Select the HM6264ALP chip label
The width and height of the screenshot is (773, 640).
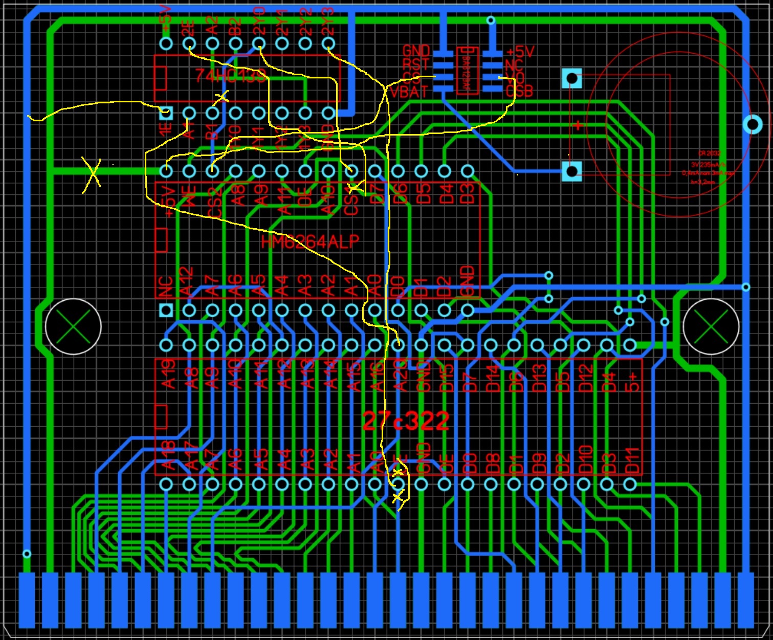[310, 241]
